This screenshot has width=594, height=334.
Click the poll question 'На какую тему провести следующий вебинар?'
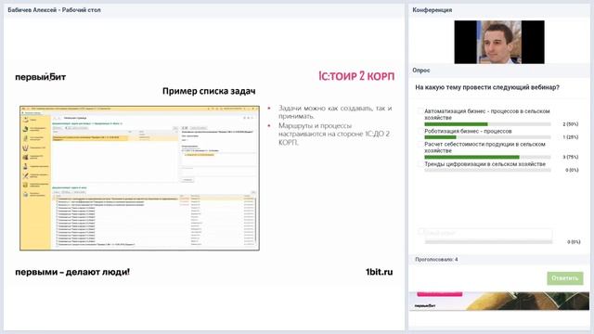487,87
